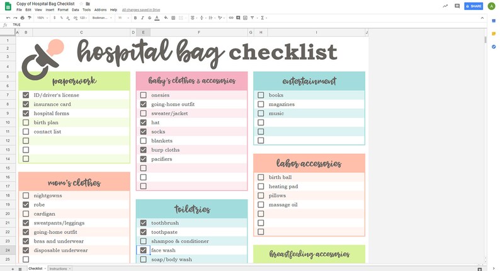Increase decimal places
The height and width of the screenshot is (271, 500).
point(76,18)
